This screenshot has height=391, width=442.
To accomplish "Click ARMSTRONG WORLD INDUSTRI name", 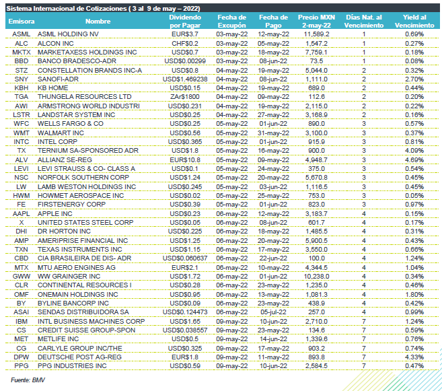I will pyautogui.click(x=89, y=106).
